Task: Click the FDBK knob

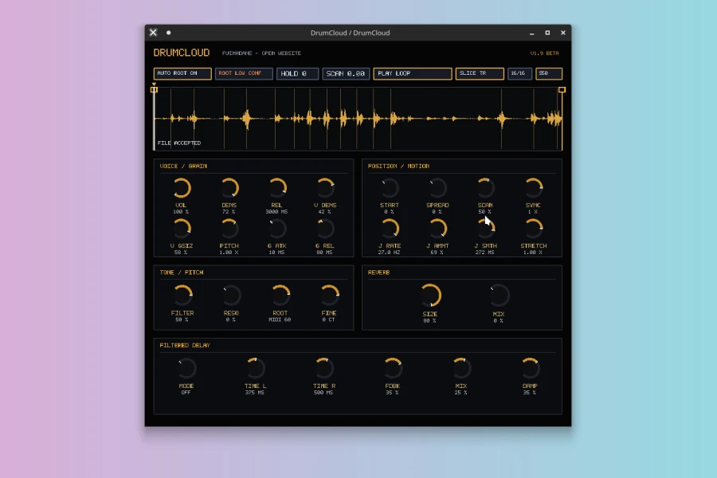Action: point(393,368)
